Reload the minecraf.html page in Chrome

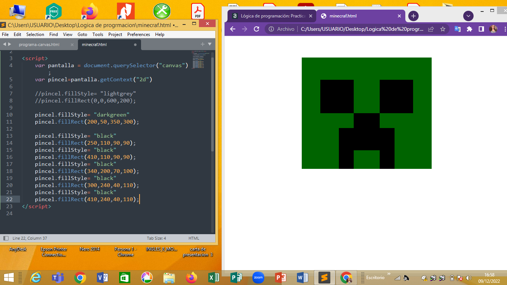point(256,29)
